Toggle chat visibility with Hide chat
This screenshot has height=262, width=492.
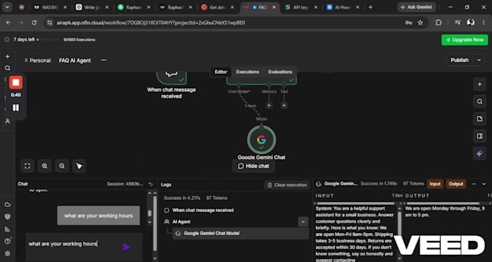(x=253, y=166)
